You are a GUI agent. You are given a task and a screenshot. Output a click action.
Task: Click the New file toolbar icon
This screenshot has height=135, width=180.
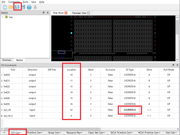click(5, 7)
